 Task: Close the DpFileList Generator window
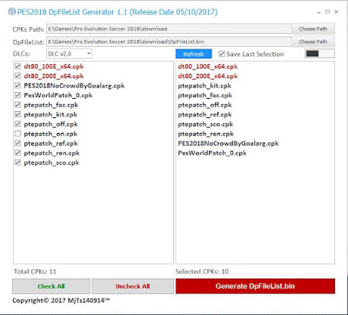pos(337,12)
